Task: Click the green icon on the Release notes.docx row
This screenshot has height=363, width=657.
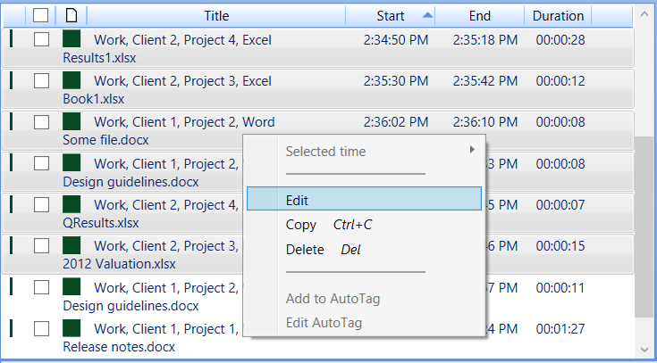Action: coord(72,328)
